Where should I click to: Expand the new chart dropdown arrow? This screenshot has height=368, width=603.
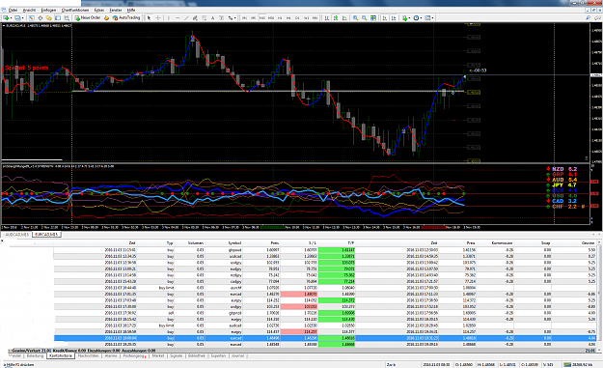[12, 17]
